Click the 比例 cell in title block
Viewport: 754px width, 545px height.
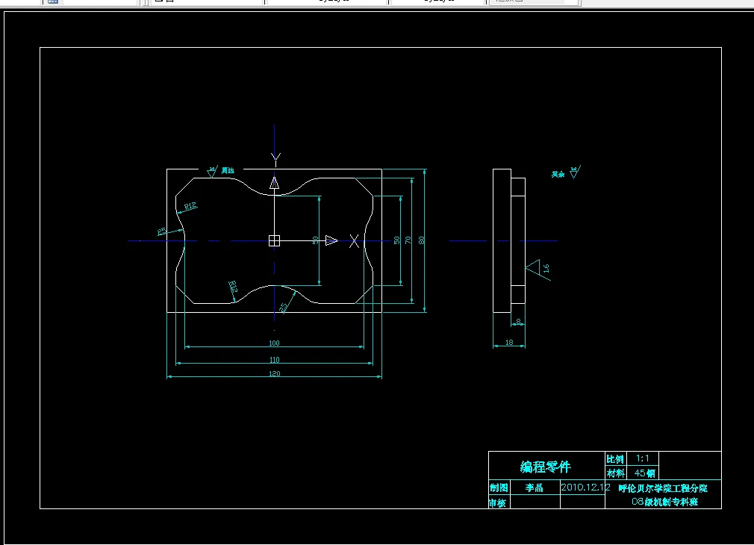point(615,459)
